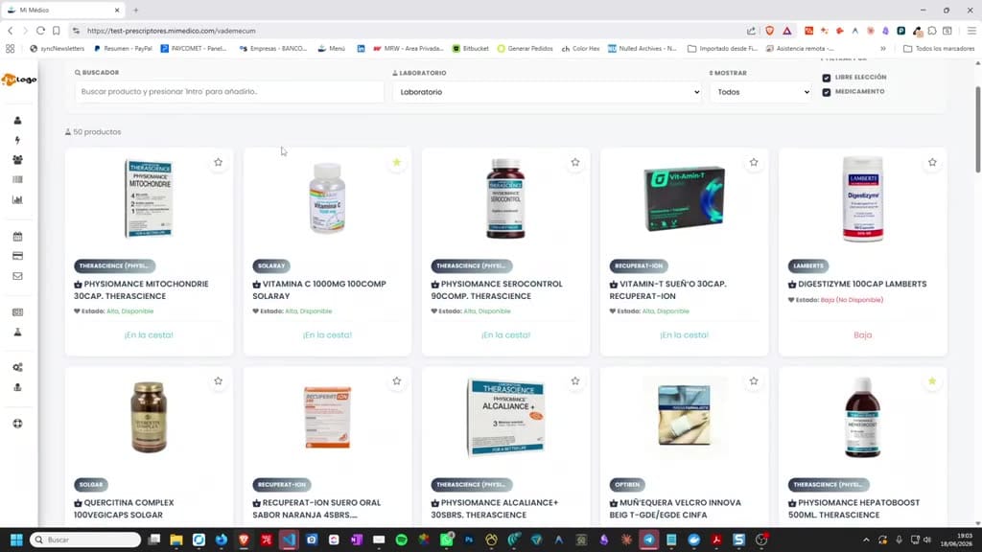The width and height of the screenshot is (982, 552).
Task: Click the Brave shields icon
Action: coord(770,31)
